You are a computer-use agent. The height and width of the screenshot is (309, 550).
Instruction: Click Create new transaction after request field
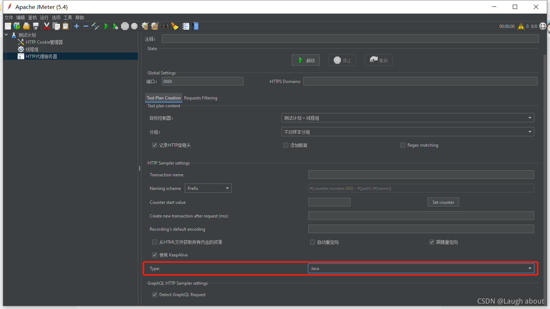coord(421,216)
